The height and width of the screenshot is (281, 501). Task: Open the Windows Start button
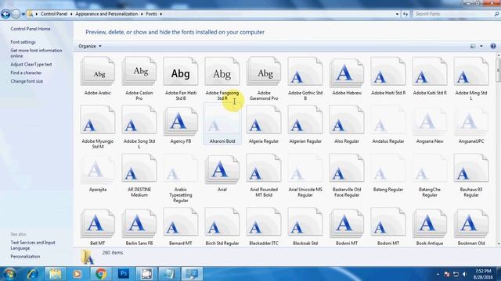click(9, 274)
